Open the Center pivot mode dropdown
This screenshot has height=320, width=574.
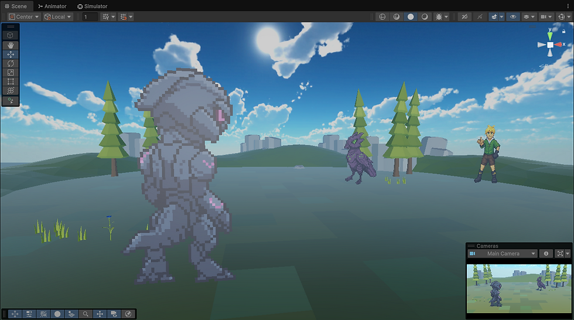point(24,17)
